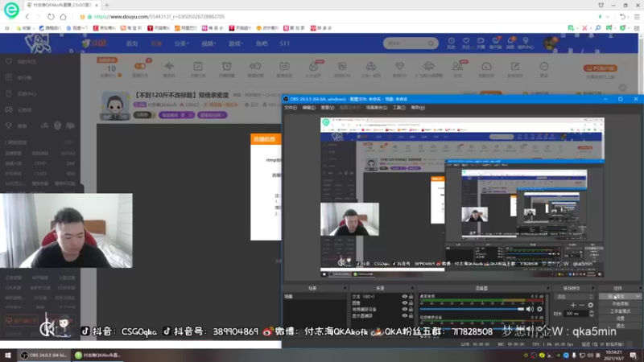Image resolution: width=644 pixels, height=362 pixels.
Task: Click 退出 in OBS controls
Action: click(620, 326)
